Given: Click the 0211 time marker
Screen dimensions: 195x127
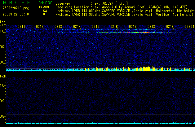Looking at the screenshot, I should tap(21, 27).
